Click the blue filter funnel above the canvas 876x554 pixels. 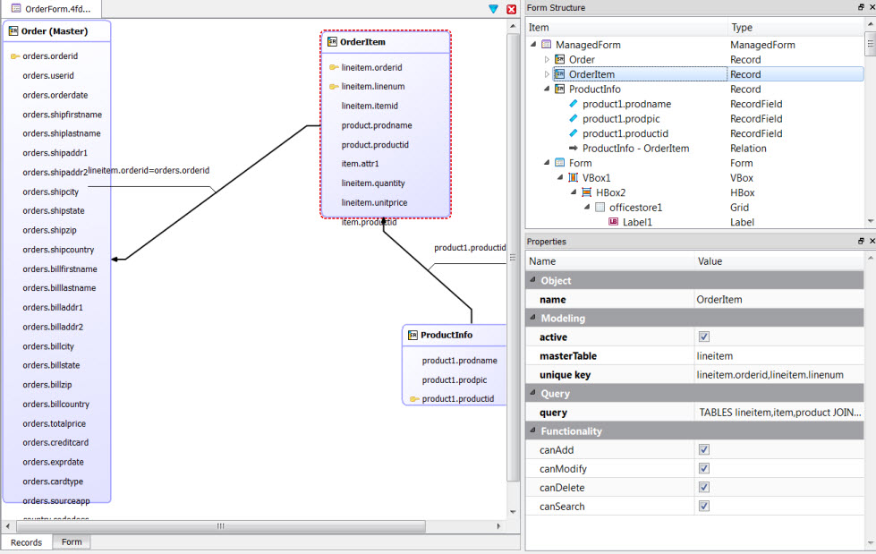[x=492, y=7]
